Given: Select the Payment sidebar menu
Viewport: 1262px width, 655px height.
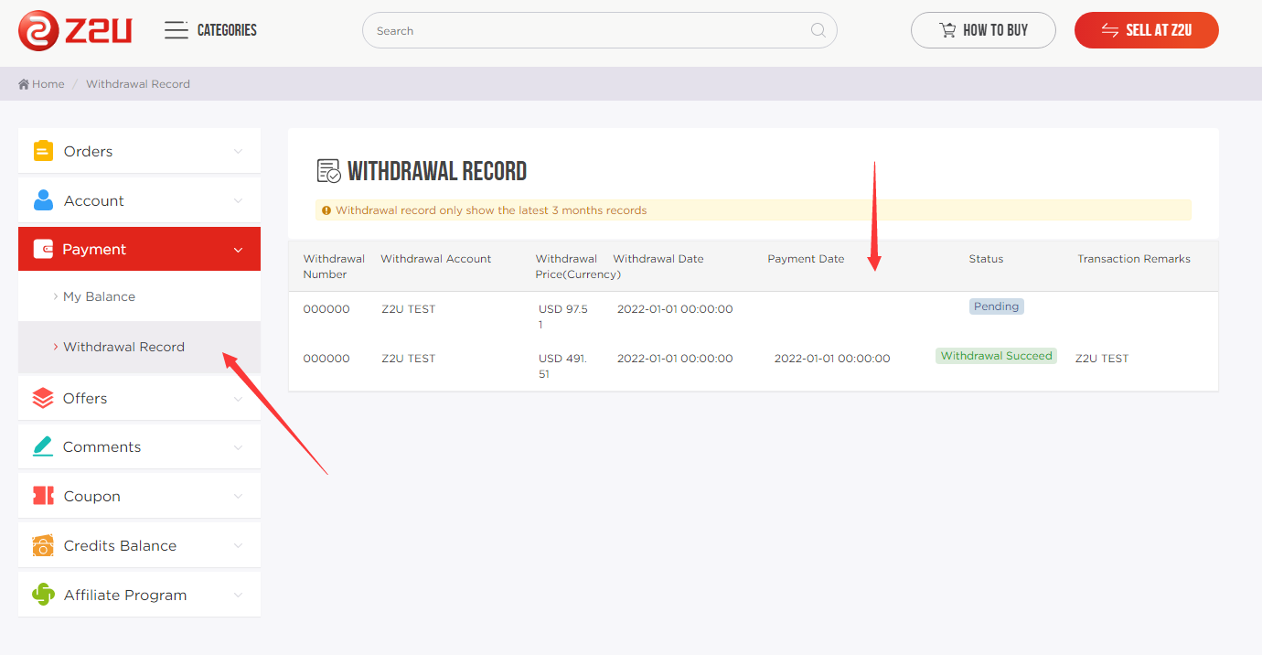Looking at the screenshot, I should 139,249.
